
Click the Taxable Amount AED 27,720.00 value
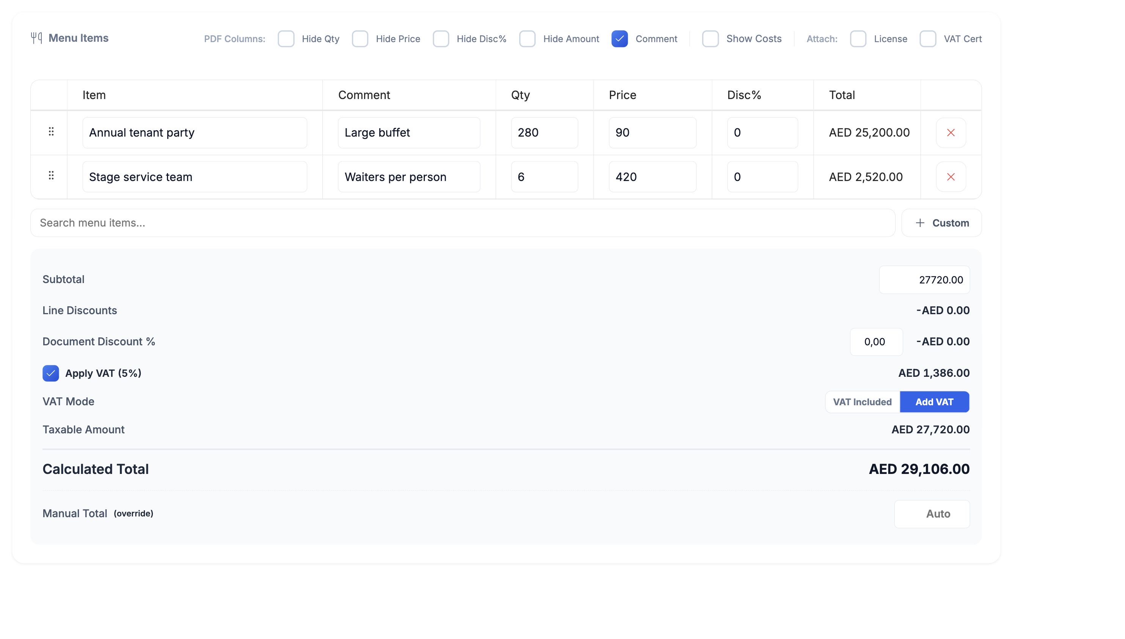click(930, 430)
